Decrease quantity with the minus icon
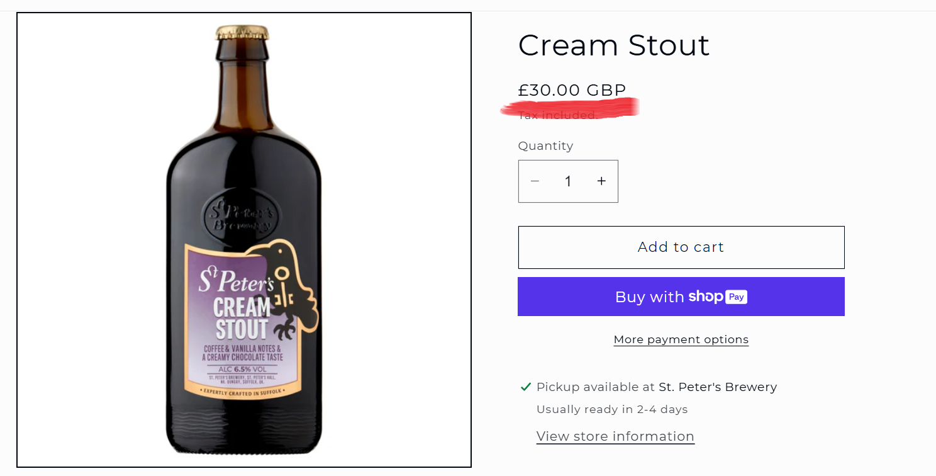This screenshot has width=936, height=476. (x=535, y=181)
